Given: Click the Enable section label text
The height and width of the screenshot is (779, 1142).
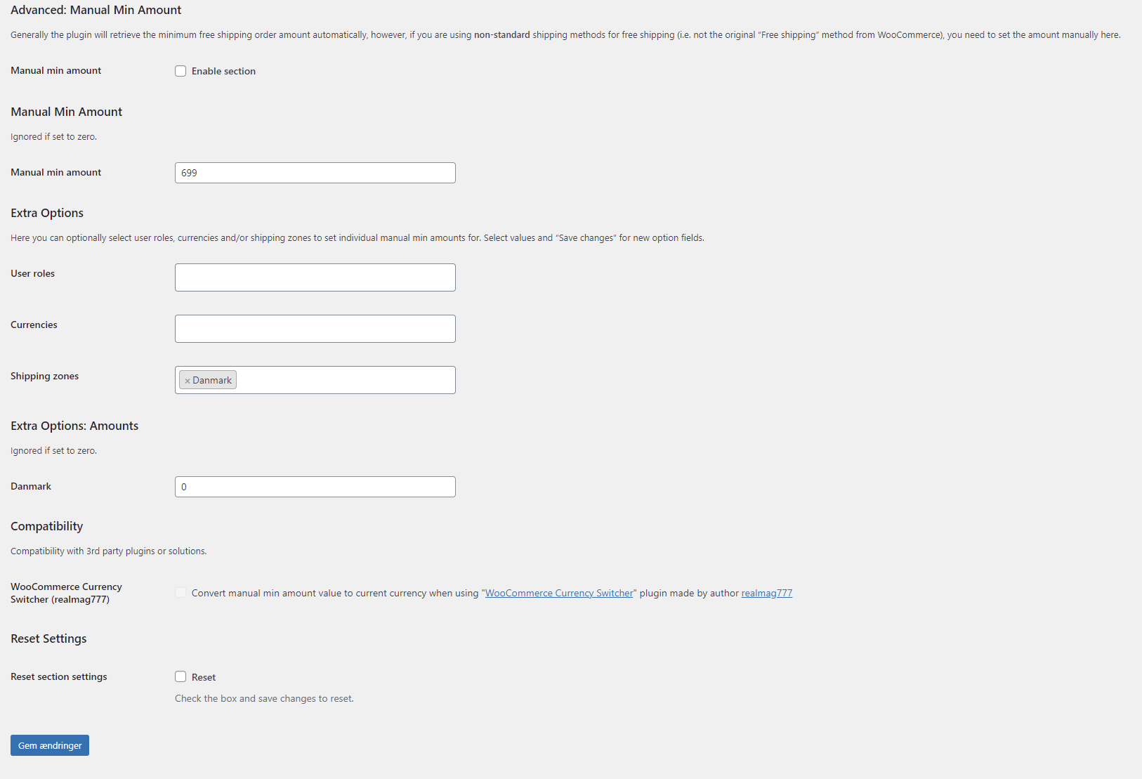Looking at the screenshot, I should tap(223, 71).
